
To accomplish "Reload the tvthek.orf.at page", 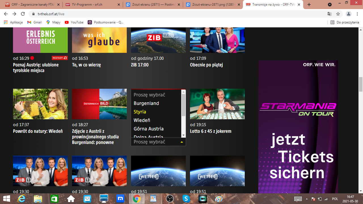I will [23, 14].
